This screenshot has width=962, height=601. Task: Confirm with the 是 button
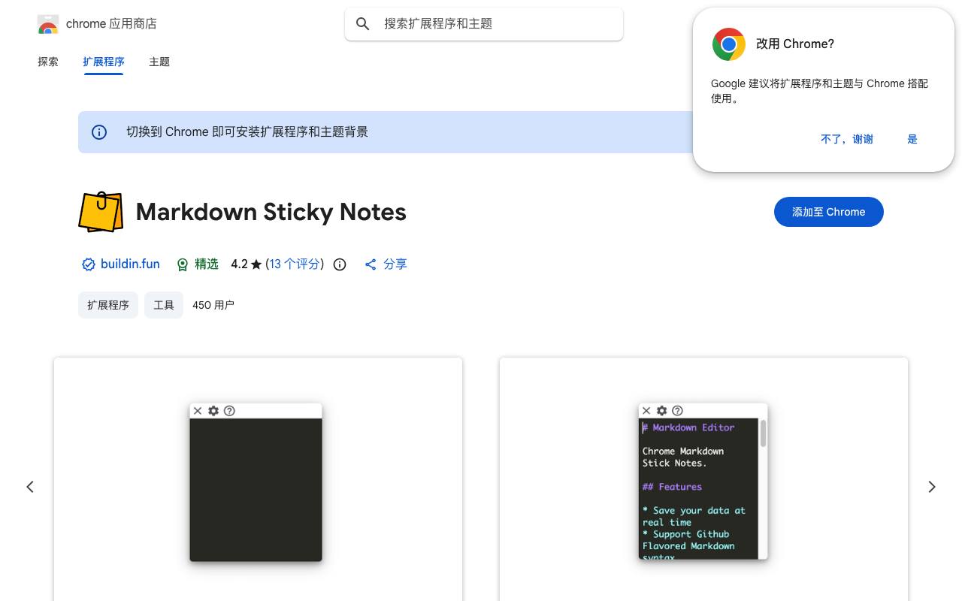point(912,139)
